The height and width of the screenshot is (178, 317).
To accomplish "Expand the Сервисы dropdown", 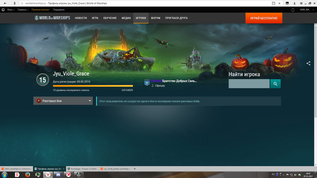I will (x=23, y=9).
